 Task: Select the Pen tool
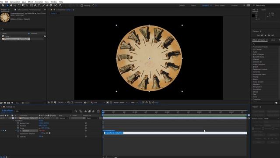[x=35, y=5]
